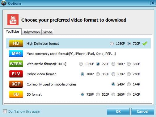Click the 'Most commonly used format' description
This screenshot has height=117, width=156.
71,54
